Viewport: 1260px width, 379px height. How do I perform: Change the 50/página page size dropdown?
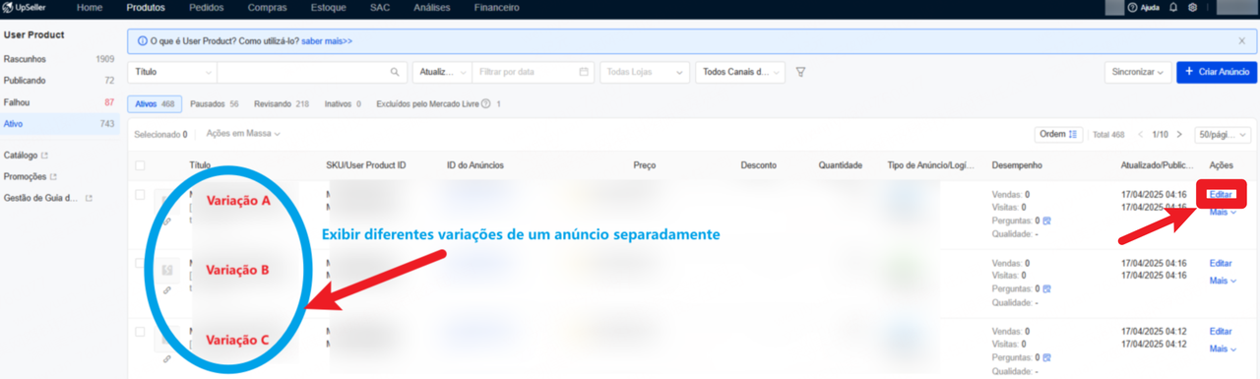tap(1222, 134)
